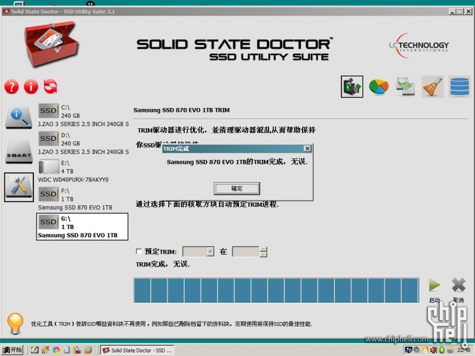The image size is (475, 356).
Task: Increase the schedule time spinner up arrow
Action: pyautogui.click(x=263, y=249)
